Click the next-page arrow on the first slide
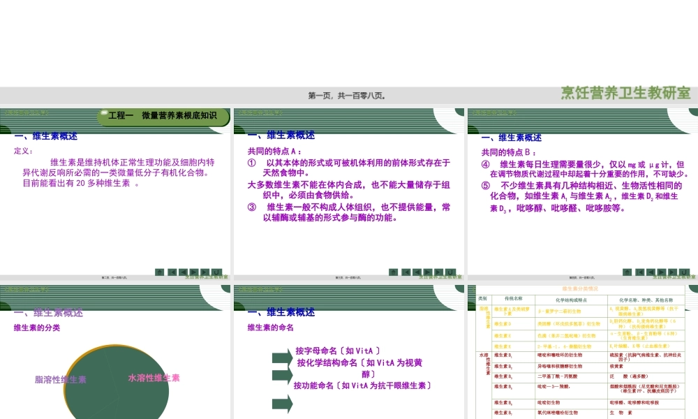698x419 pixels. 193,272
